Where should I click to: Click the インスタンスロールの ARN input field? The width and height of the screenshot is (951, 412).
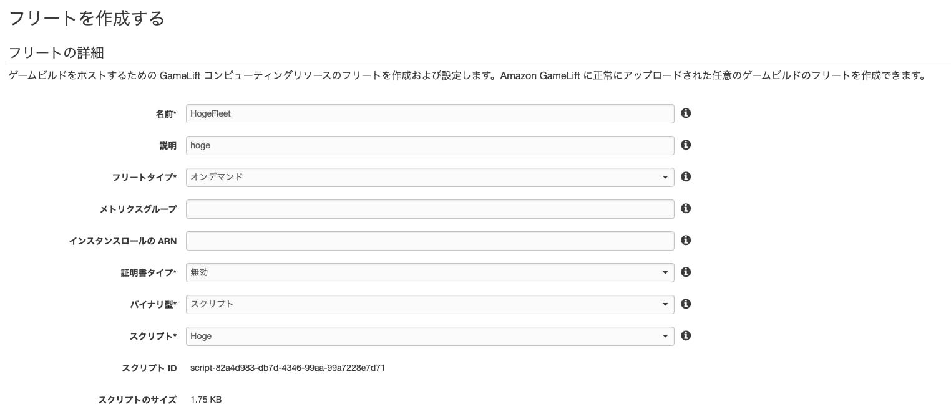(x=430, y=241)
